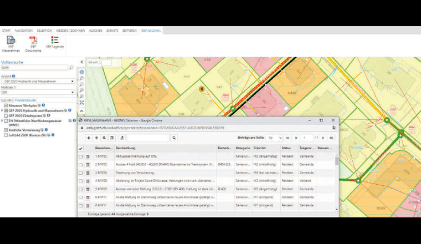This screenshot has width=421, height=244.
Task: Click the translate icon in Chrome address bar
Action: 333,128
